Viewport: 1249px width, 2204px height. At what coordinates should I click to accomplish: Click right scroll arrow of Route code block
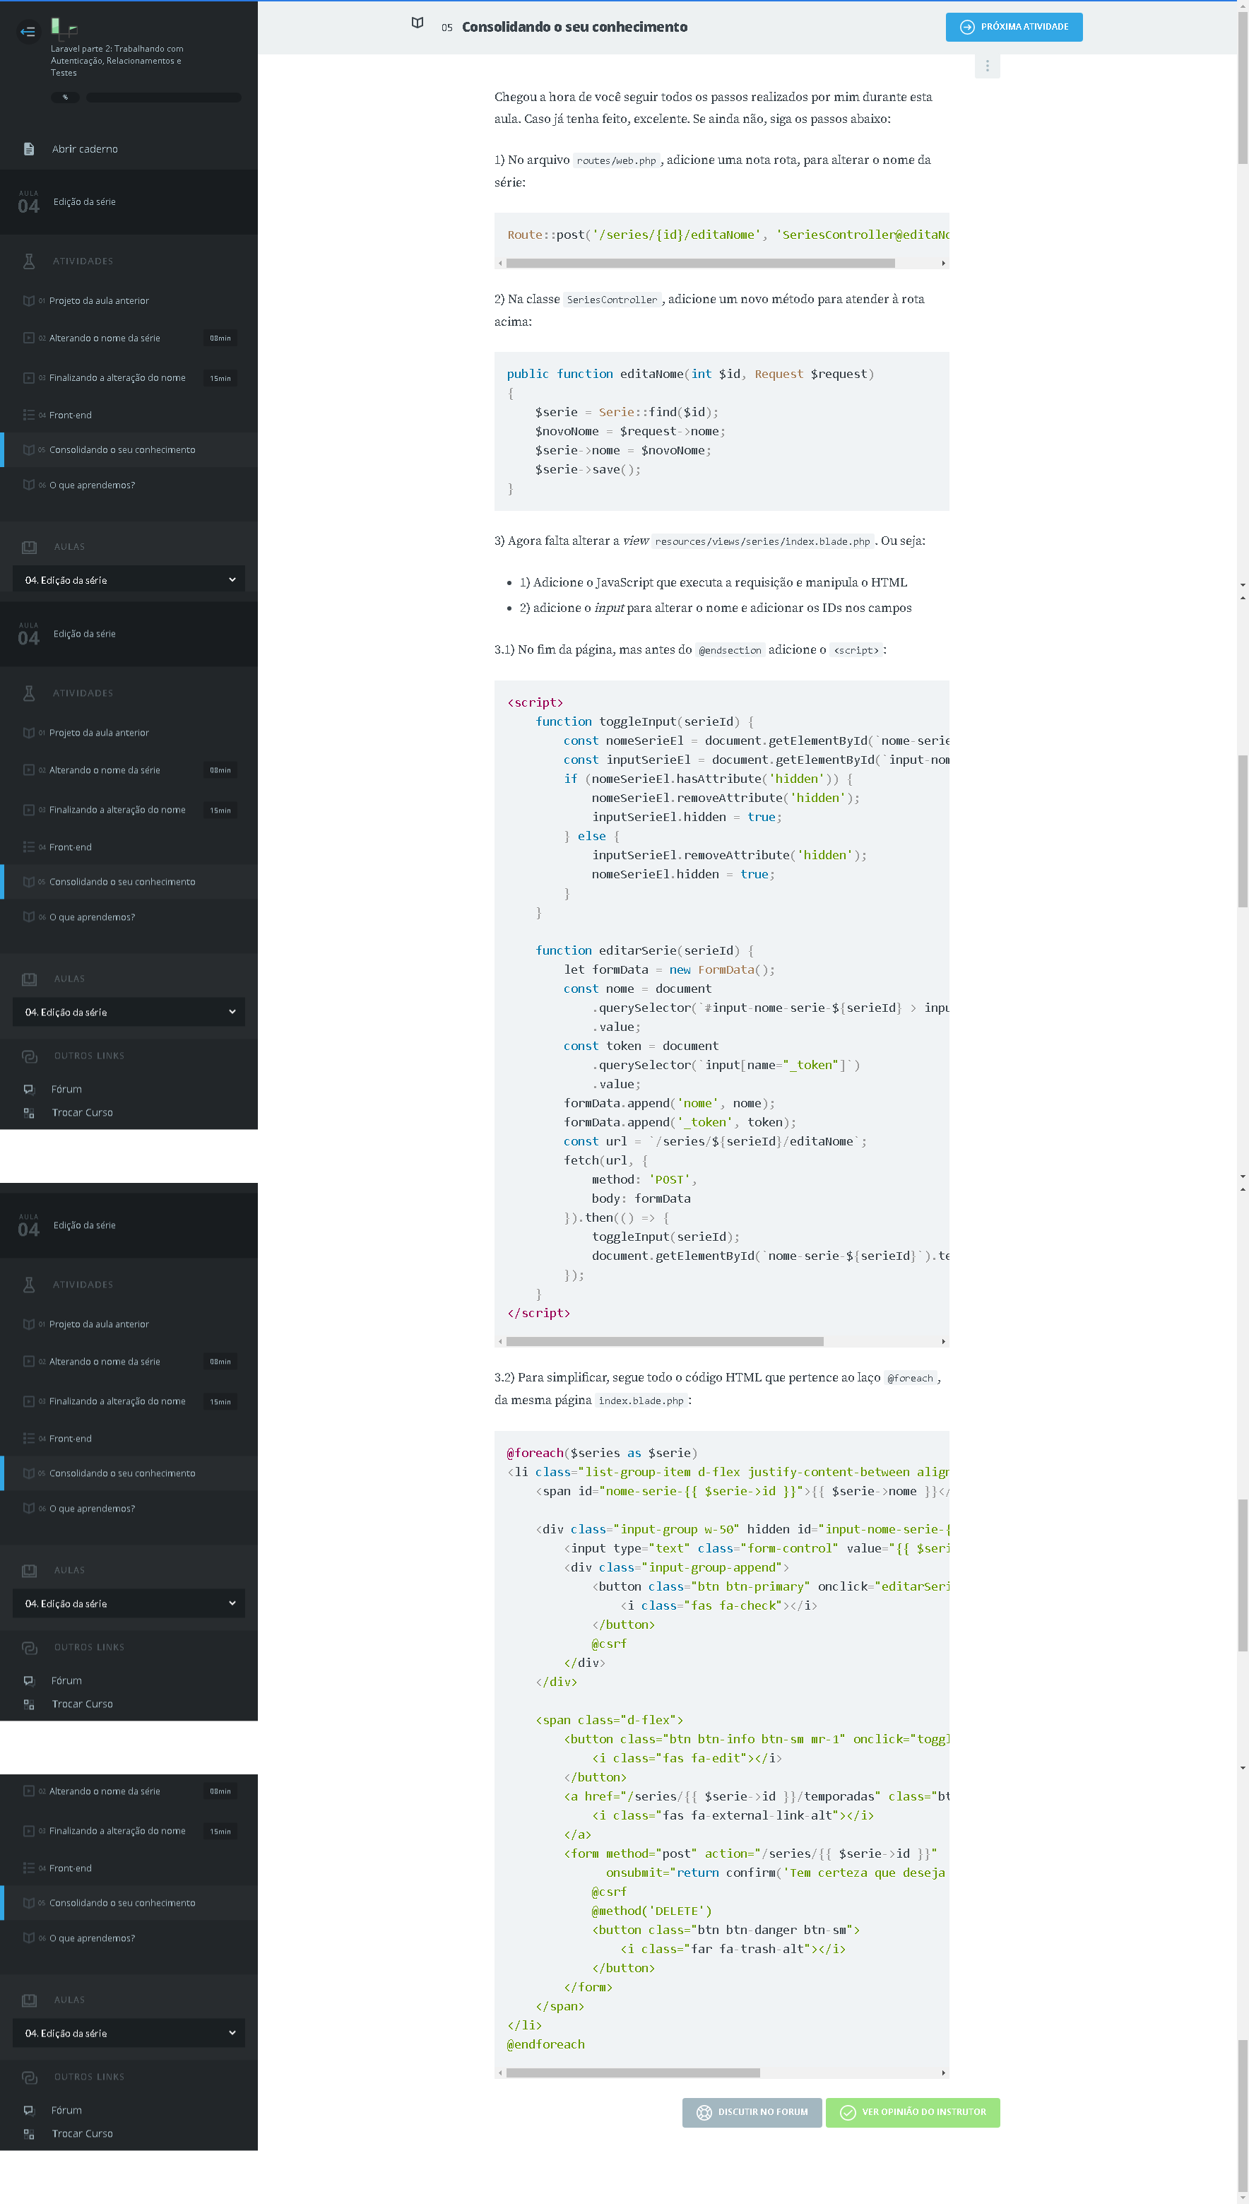pyautogui.click(x=942, y=264)
